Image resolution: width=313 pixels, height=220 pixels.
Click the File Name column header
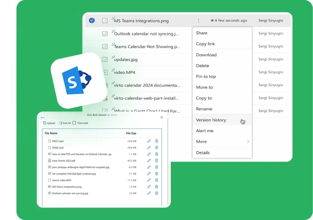coord(51,133)
